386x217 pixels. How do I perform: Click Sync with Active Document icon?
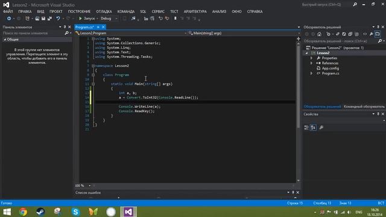(x=338, y=34)
